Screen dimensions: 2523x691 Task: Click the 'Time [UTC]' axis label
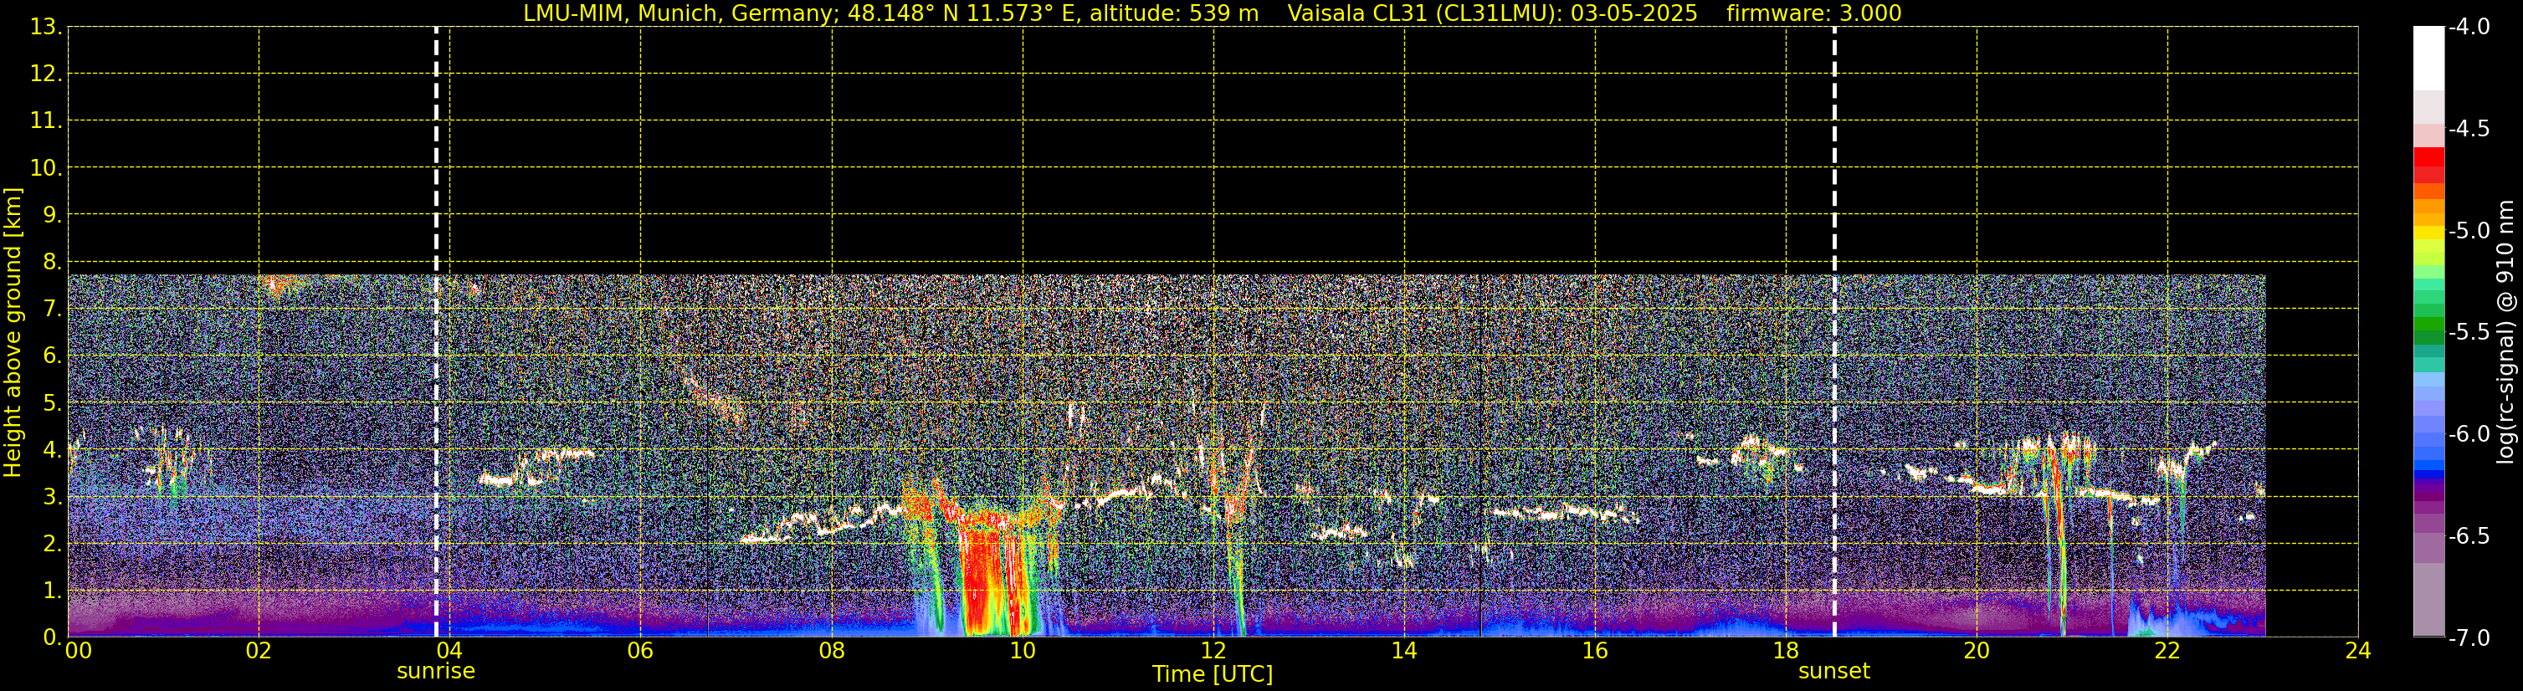pyautogui.click(x=1213, y=674)
